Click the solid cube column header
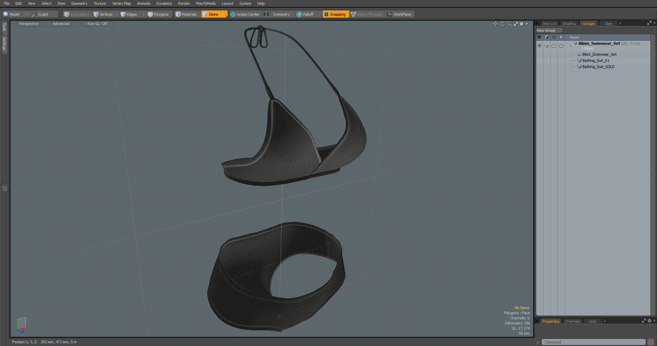This screenshot has height=346, width=657. 561,37
